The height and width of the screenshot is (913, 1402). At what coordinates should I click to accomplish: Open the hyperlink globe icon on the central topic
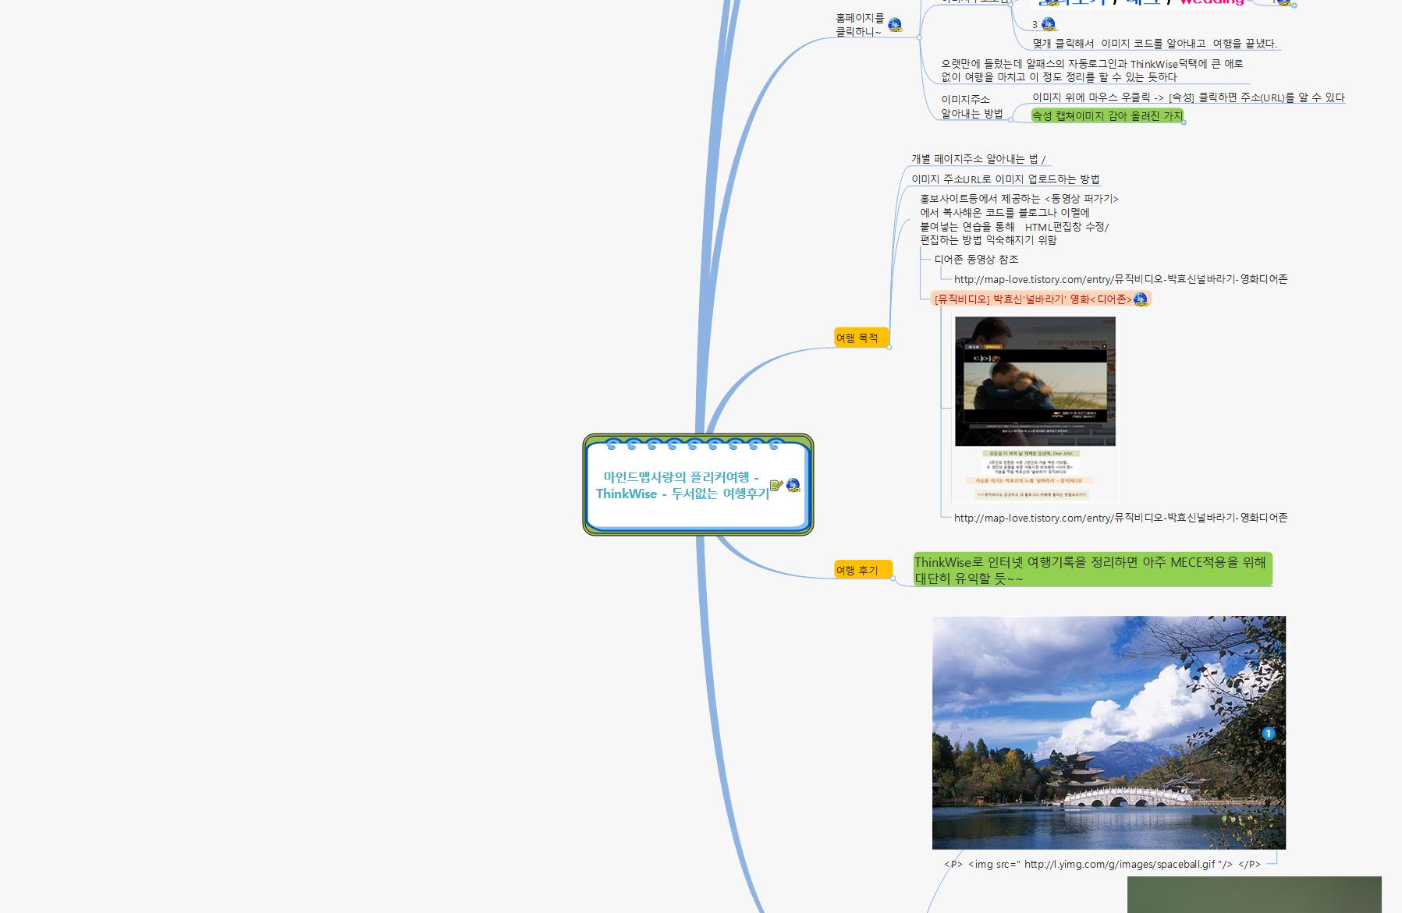pos(793,486)
